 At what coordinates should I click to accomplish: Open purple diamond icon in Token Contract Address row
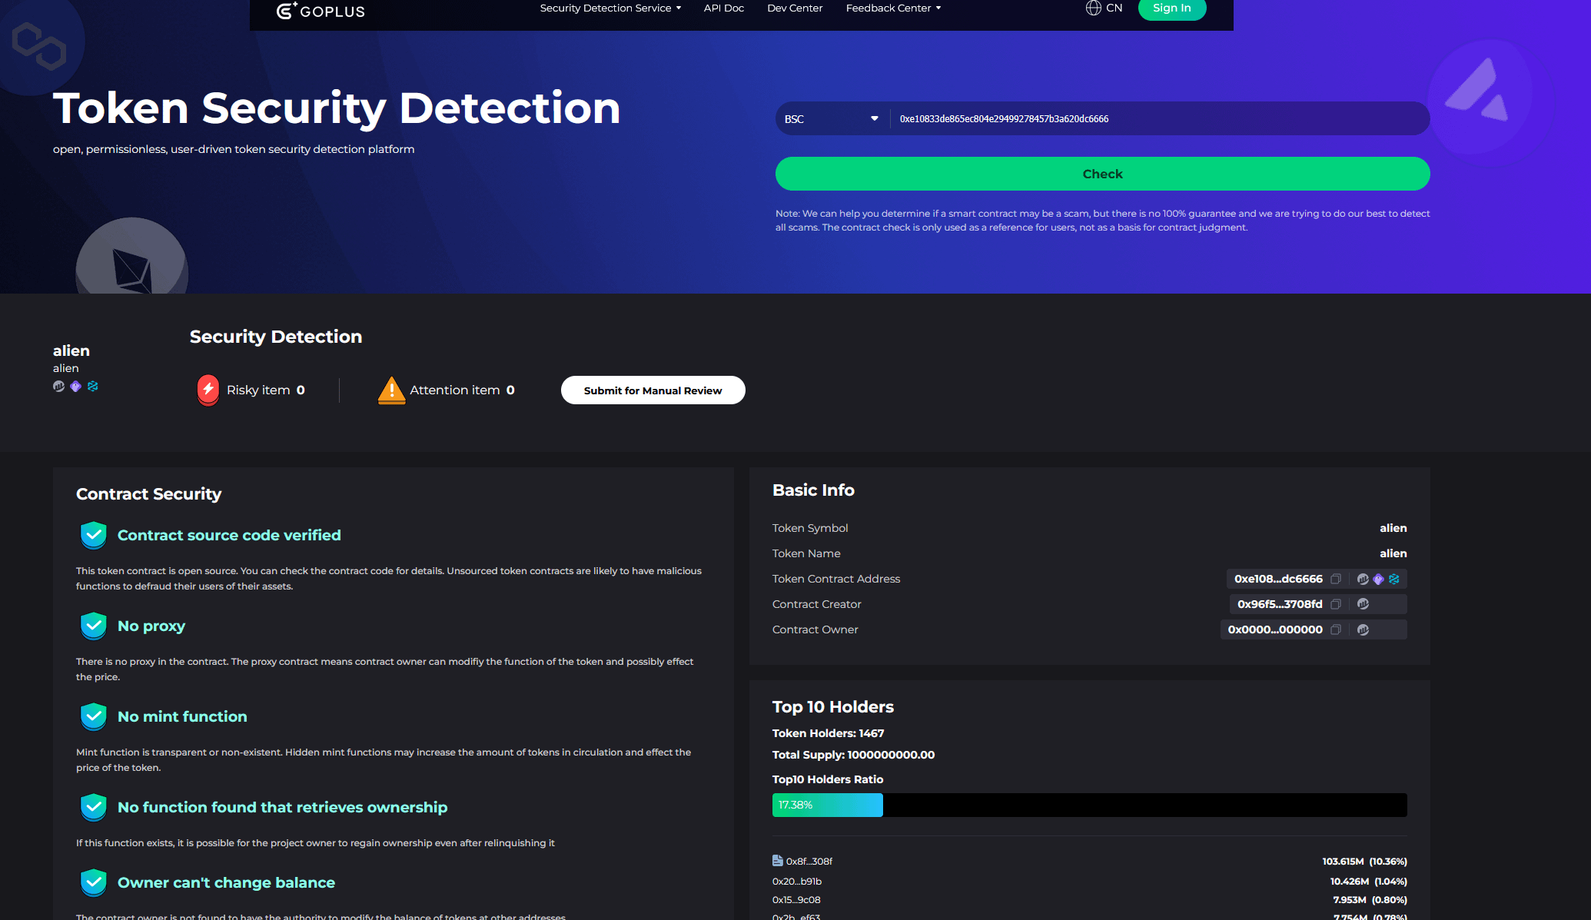click(x=1378, y=579)
